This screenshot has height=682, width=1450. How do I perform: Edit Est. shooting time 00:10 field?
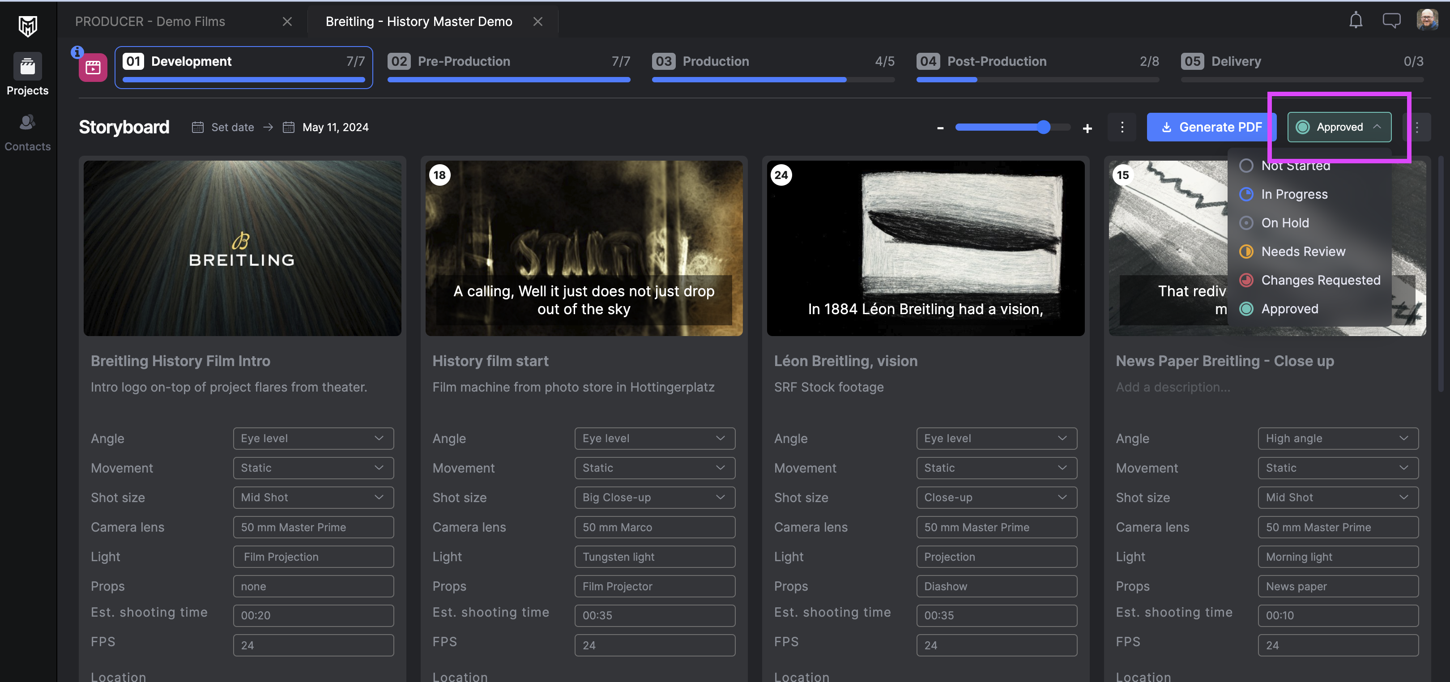(x=1338, y=616)
